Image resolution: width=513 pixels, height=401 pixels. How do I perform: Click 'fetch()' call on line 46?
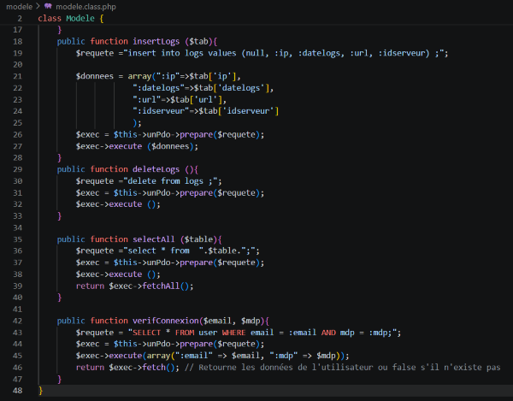pos(159,368)
